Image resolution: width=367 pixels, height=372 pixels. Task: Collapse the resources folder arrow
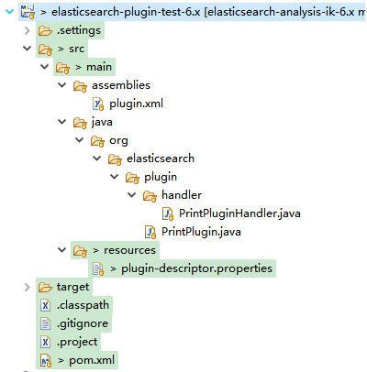(x=62, y=250)
